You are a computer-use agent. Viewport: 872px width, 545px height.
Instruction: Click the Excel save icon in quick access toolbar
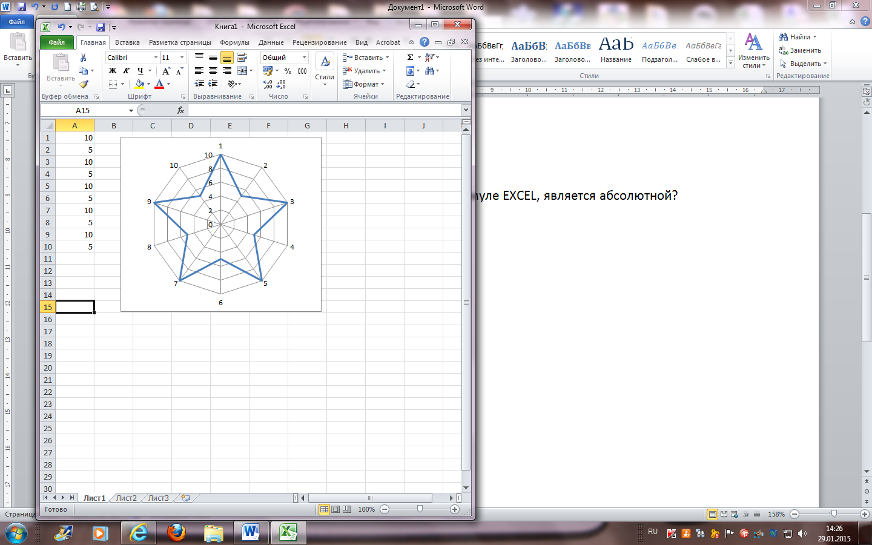[101, 27]
